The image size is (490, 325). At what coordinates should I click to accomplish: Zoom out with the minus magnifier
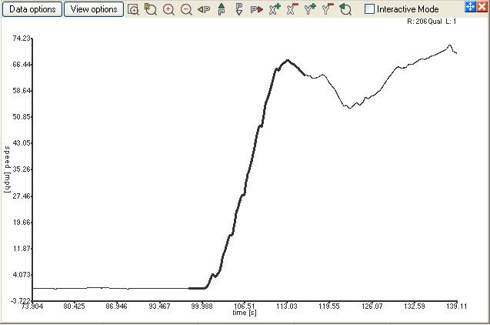click(186, 10)
